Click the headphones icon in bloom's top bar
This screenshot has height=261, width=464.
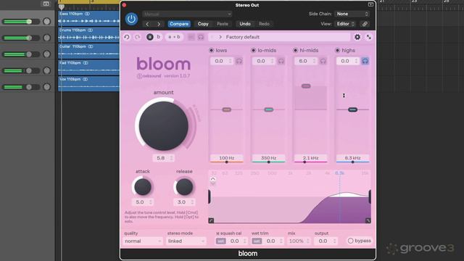(201, 37)
